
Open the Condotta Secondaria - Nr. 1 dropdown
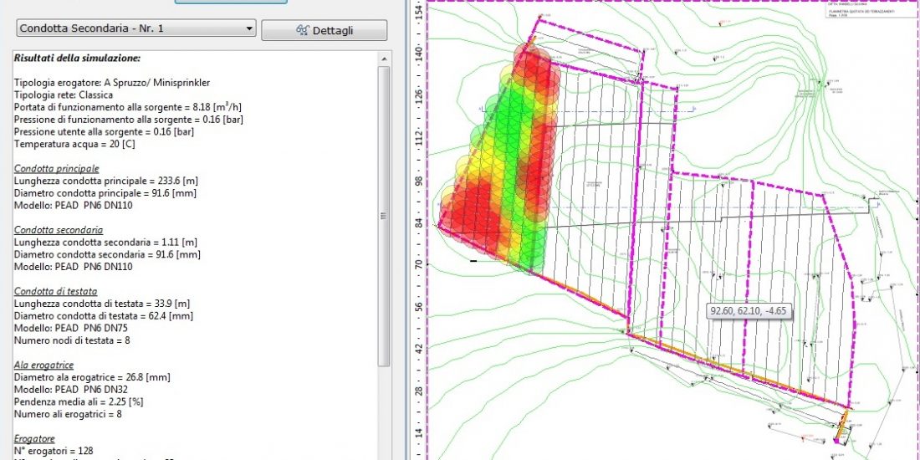[135, 28]
